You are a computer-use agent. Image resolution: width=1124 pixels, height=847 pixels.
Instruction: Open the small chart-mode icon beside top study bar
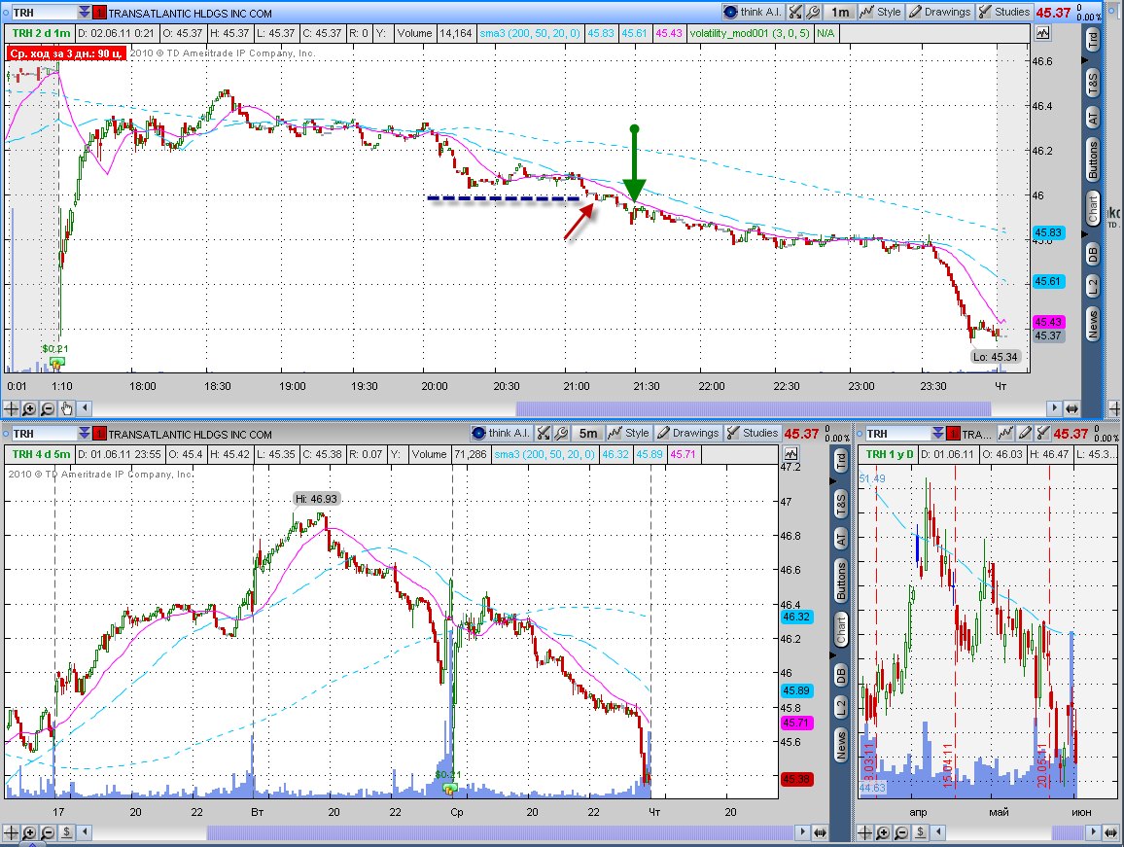(x=1042, y=33)
